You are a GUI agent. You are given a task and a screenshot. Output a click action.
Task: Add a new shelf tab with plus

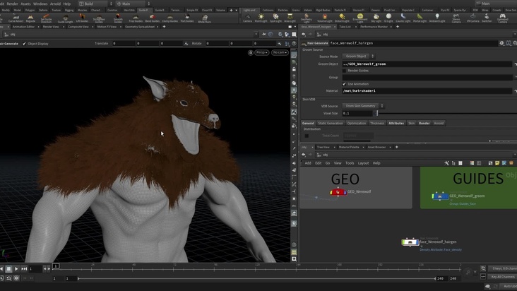click(x=231, y=10)
